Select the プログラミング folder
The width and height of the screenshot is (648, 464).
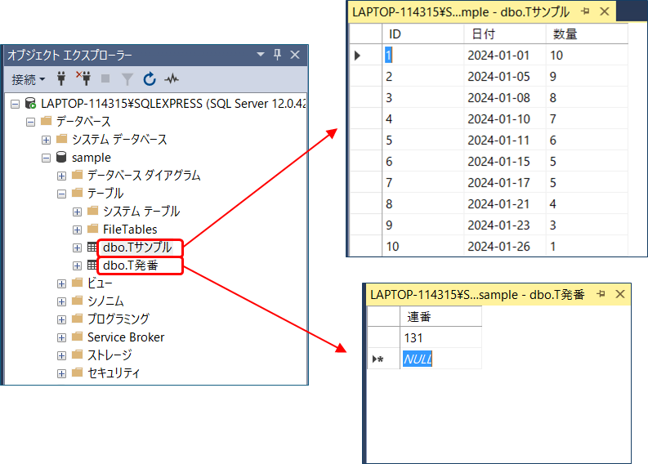tap(118, 319)
